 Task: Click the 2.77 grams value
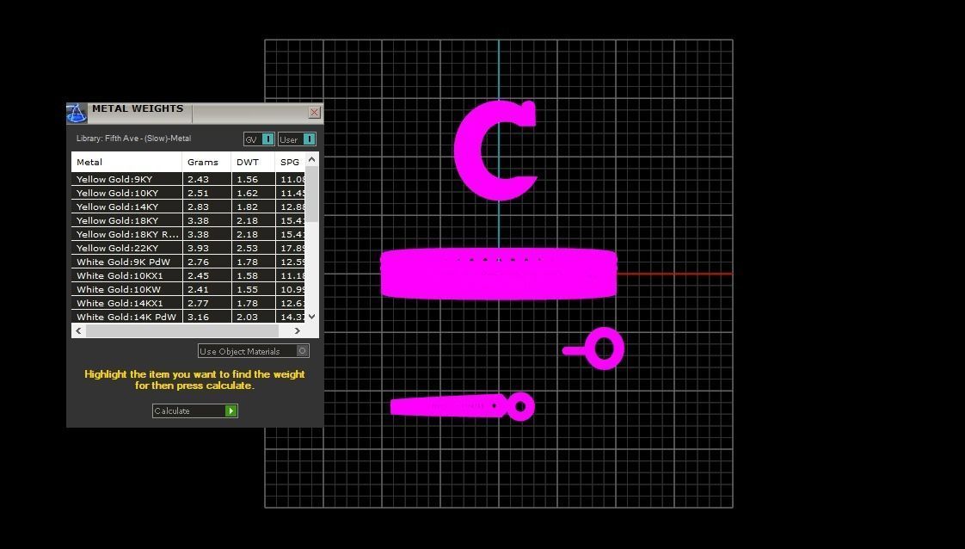click(198, 303)
